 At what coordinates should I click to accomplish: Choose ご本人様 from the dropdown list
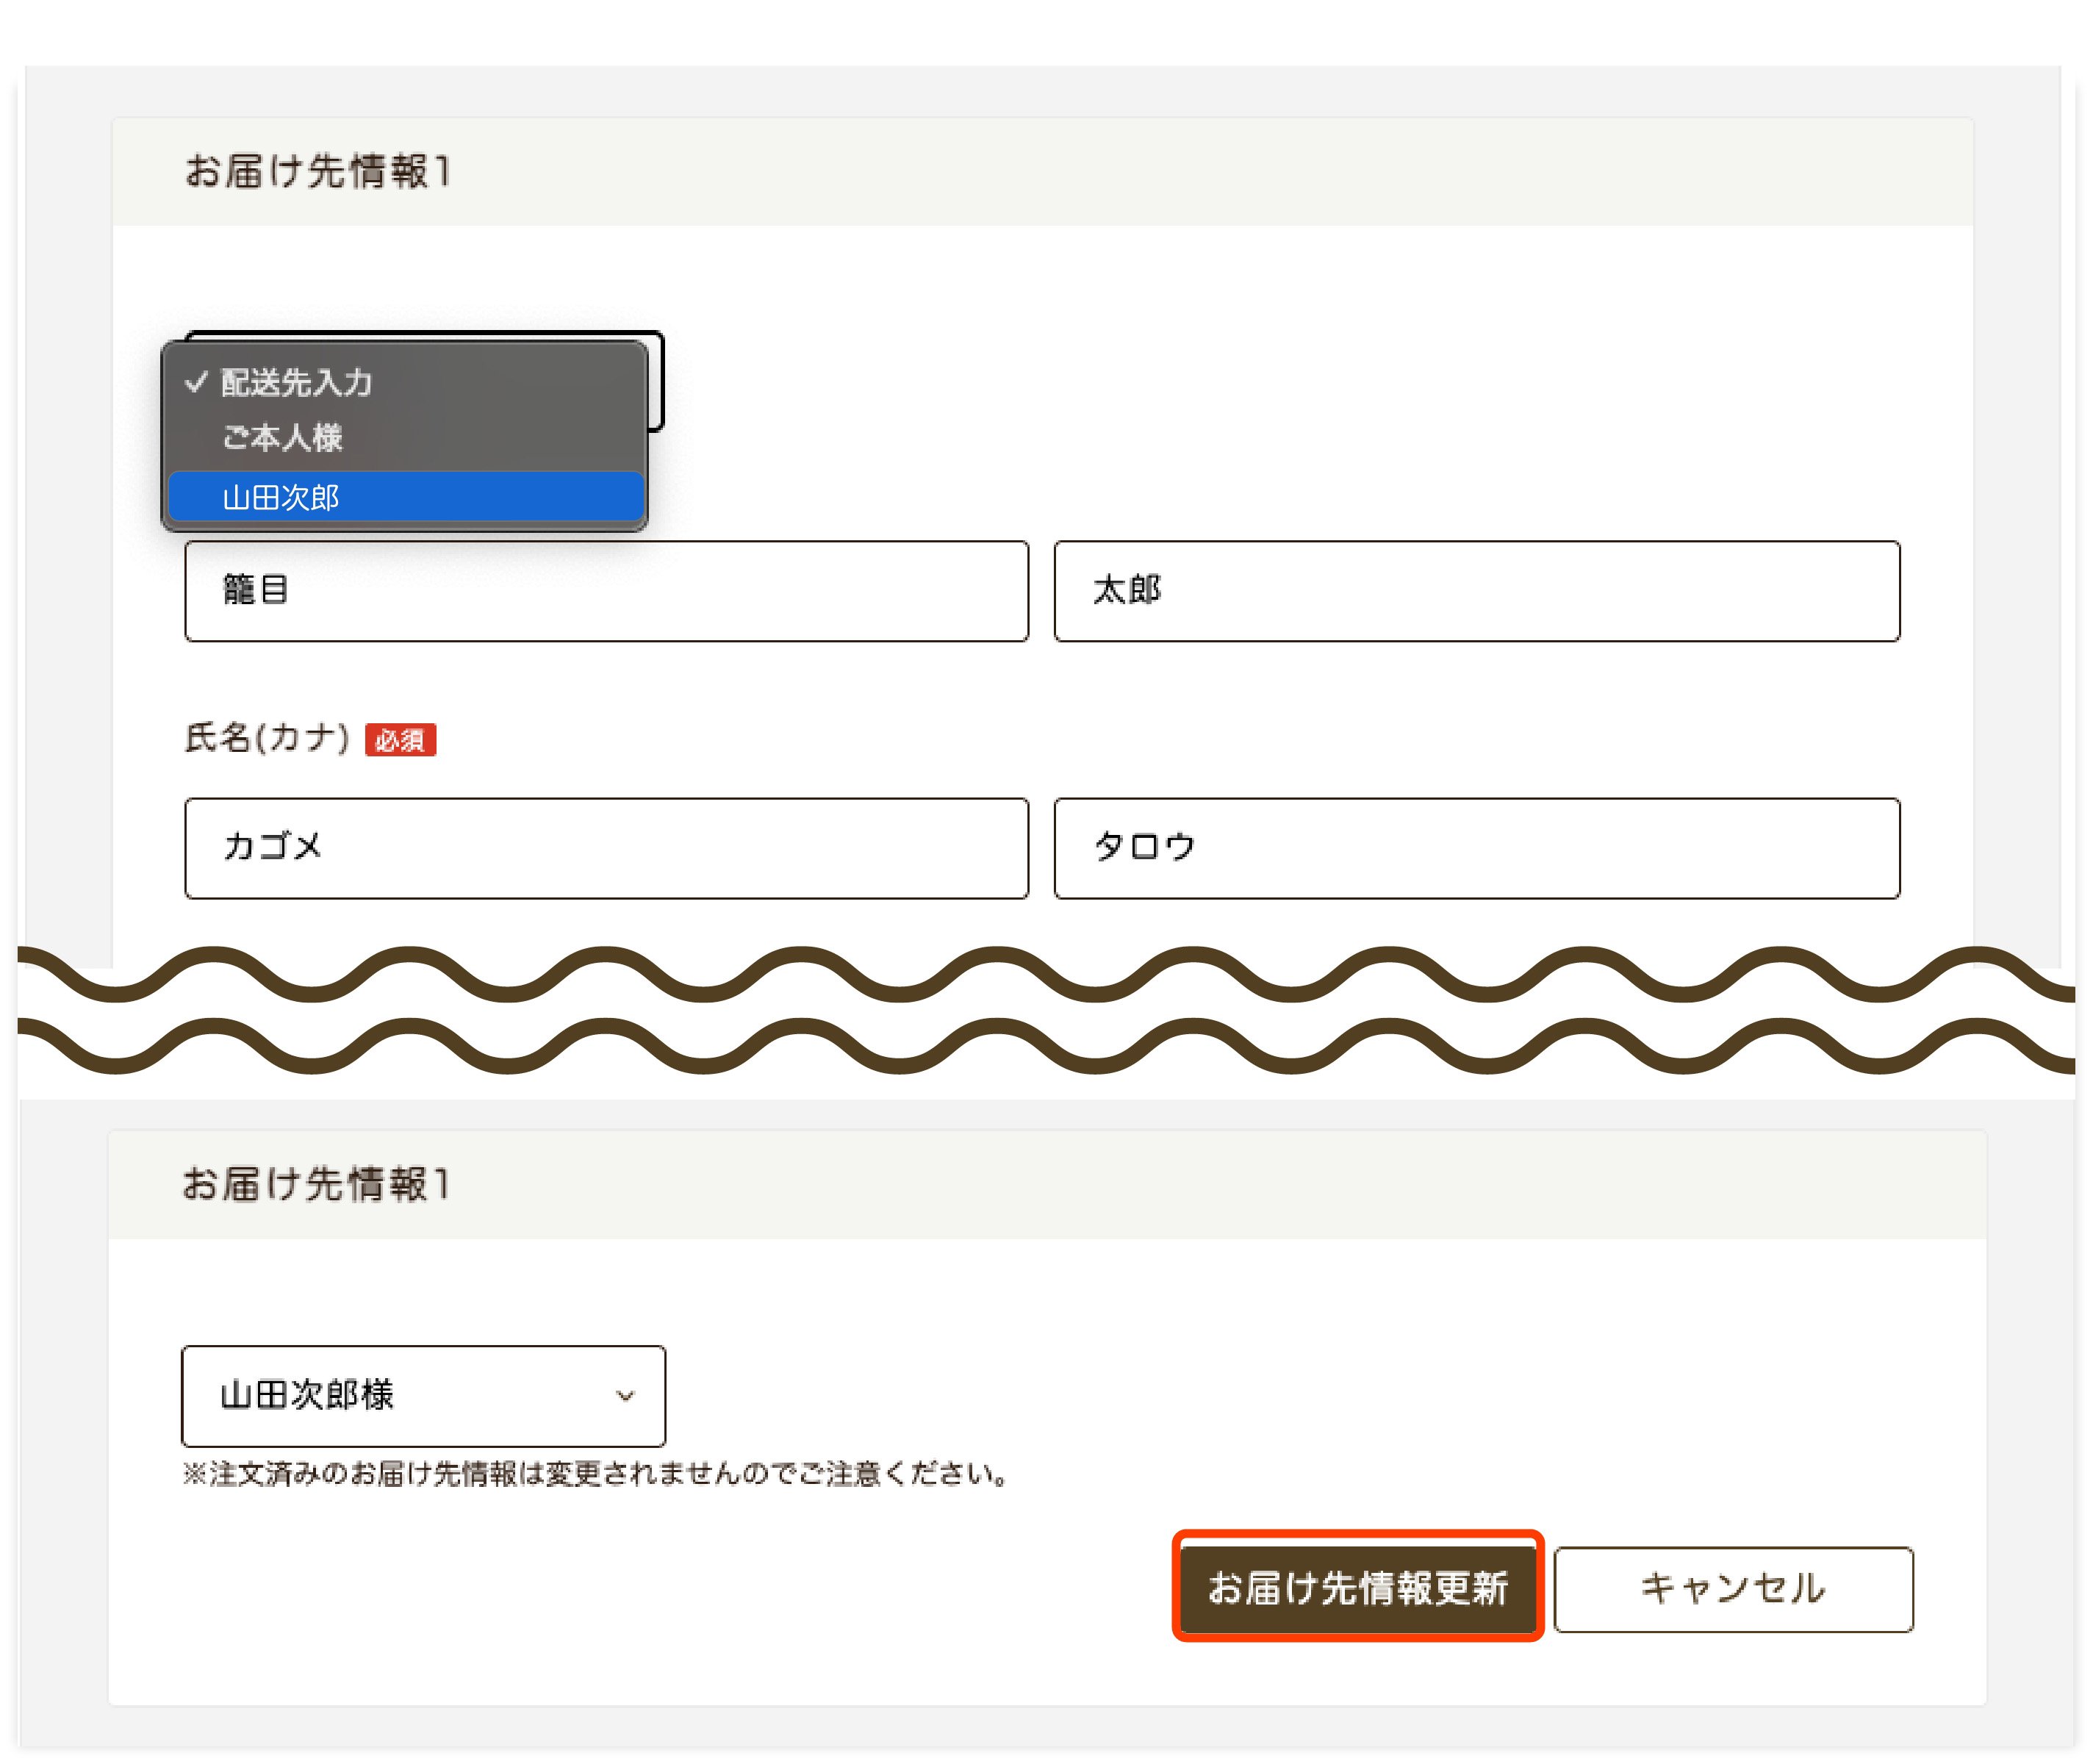tap(405, 437)
